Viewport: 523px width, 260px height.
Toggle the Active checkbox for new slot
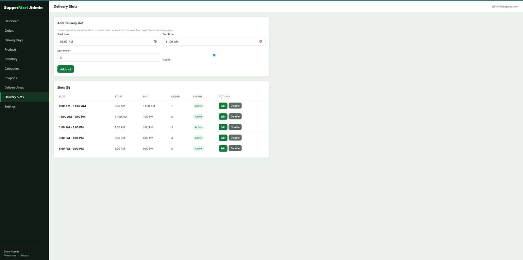point(214,55)
